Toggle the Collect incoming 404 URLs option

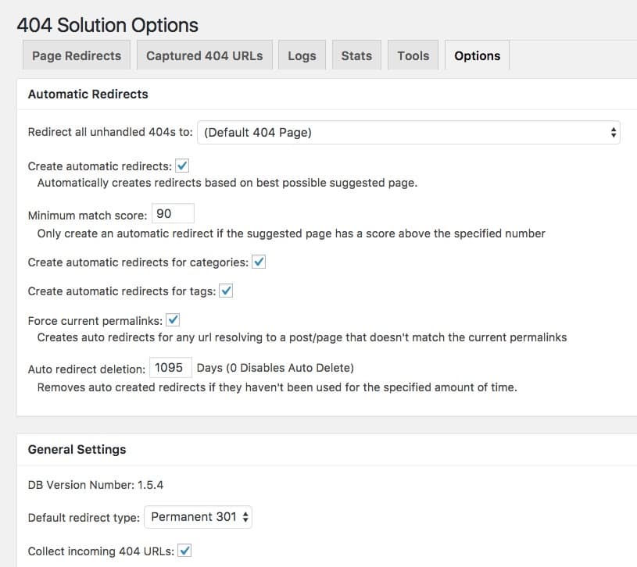click(x=183, y=551)
